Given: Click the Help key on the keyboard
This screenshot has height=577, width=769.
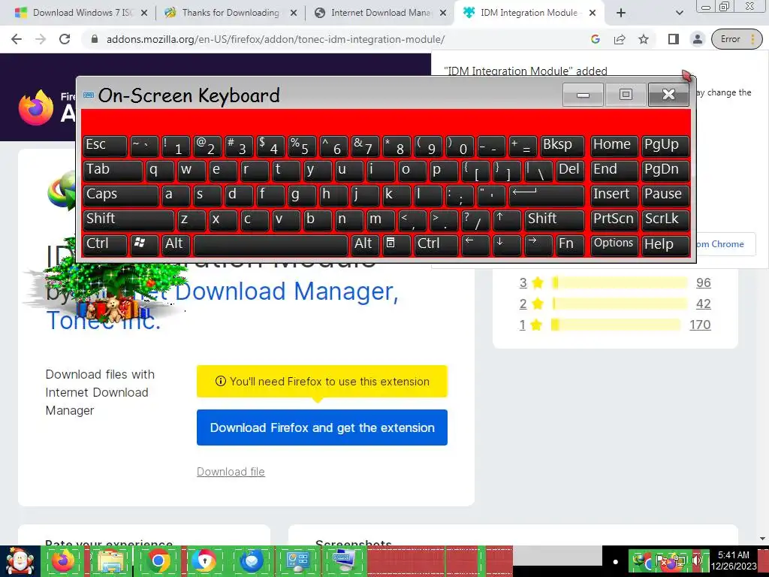Looking at the screenshot, I should point(665,245).
